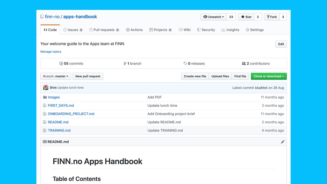The image size is (327, 184).
Task: Open the Insights tab
Action: click(x=230, y=30)
